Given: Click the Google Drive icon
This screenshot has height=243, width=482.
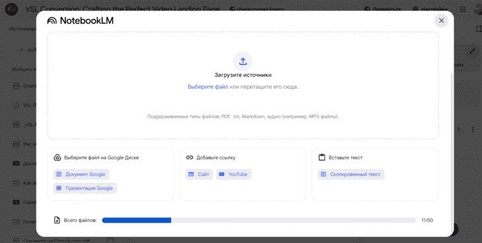Looking at the screenshot, I should pos(57,157).
